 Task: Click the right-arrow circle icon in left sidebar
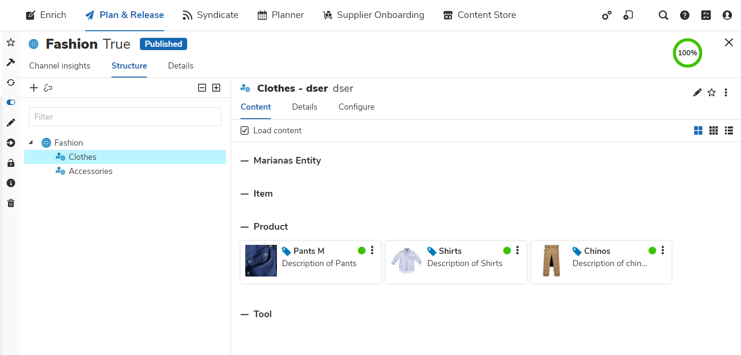[x=10, y=143]
